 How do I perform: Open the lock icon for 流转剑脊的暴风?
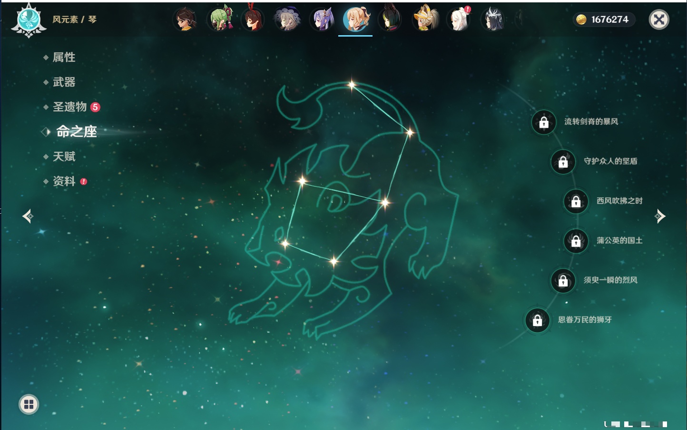(x=544, y=123)
